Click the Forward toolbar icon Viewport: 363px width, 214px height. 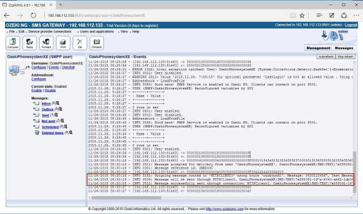point(47,43)
